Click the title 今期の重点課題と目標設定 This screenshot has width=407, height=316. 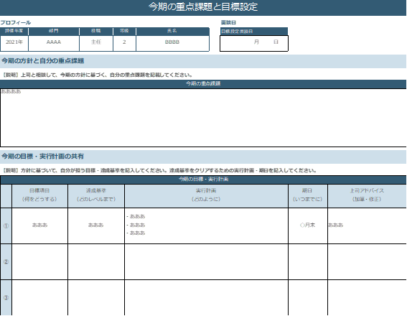tap(203, 7)
